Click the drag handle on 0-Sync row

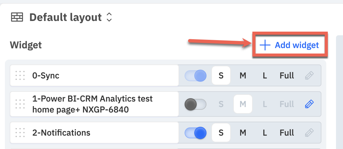point(20,75)
